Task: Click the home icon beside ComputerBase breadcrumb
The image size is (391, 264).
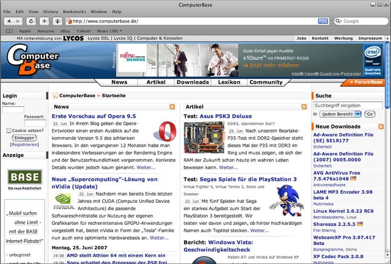Action: point(56,95)
